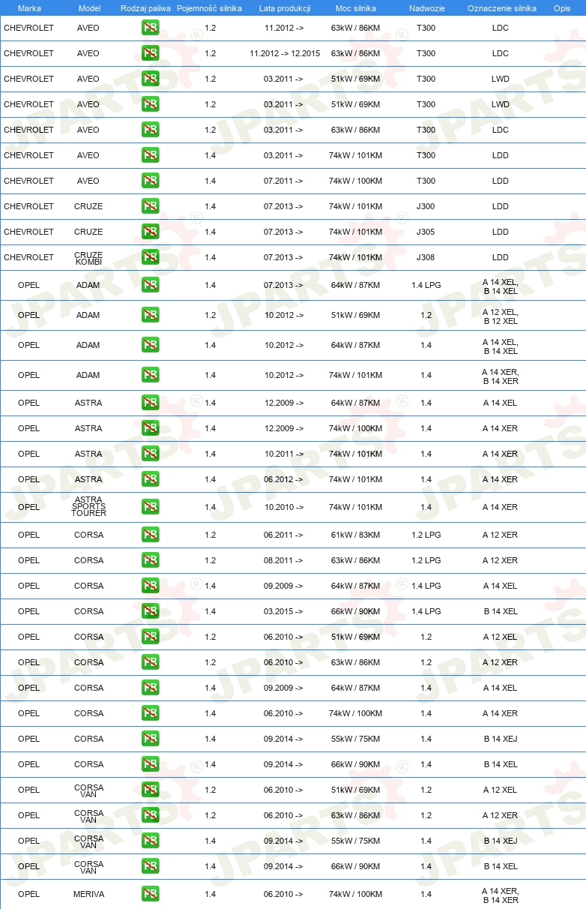This screenshot has height=909, width=586.
Task: Click fuel icon in Corsa 09.2009 1.4 LPG row
Action: coord(150,586)
